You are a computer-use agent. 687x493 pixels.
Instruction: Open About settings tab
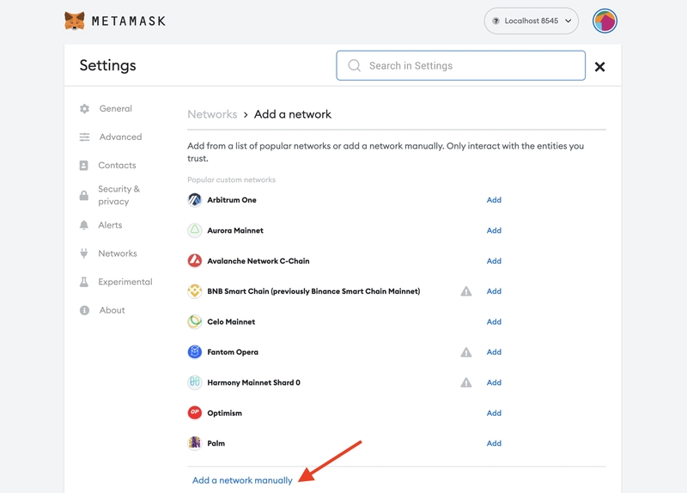coord(112,310)
